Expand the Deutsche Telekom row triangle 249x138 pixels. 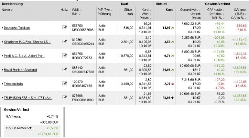pyautogui.click(x=2, y=28)
